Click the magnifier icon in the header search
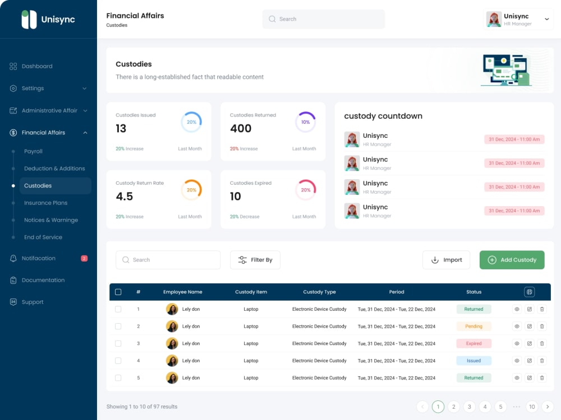Image resolution: width=561 pixels, height=420 pixels. 272,19
